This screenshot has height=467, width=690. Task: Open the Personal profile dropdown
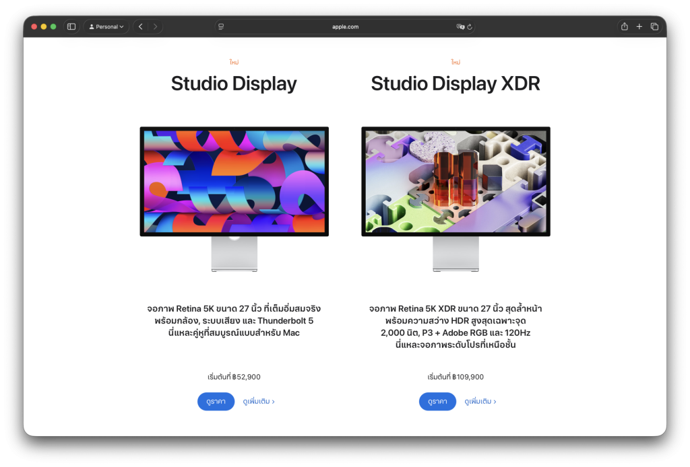pyautogui.click(x=106, y=27)
